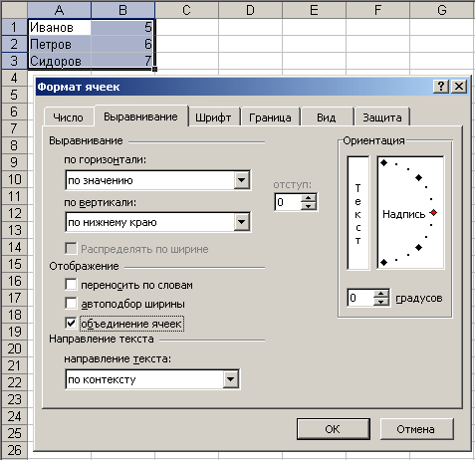The height and width of the screenshot is (460, 475).
Task: Open the Граница tab
Action: (270, 117)
